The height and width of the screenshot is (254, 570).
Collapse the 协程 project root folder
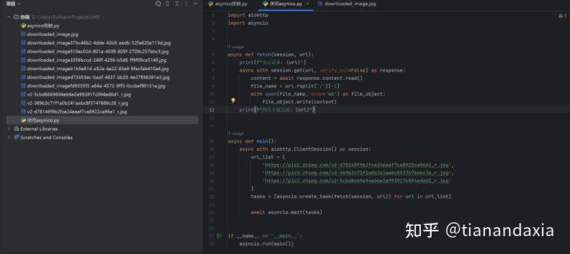(9, 17)
